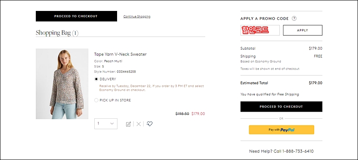
Task: Click into the promo code input field
Action: pos(260,30)
